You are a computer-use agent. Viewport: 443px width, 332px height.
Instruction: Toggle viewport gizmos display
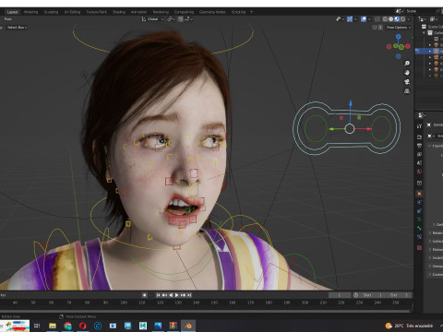click(x=350, y=19)
